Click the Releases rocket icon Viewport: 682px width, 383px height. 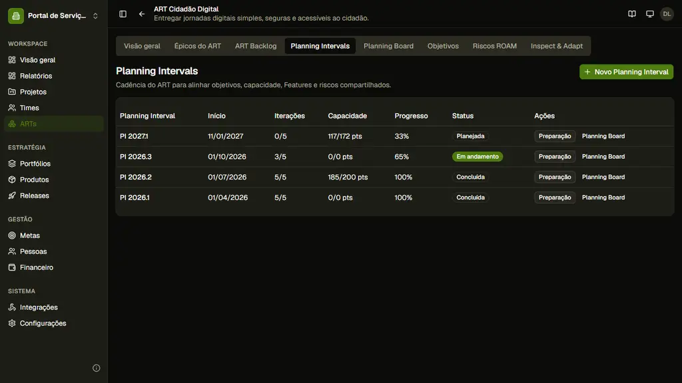click(12, 195)
